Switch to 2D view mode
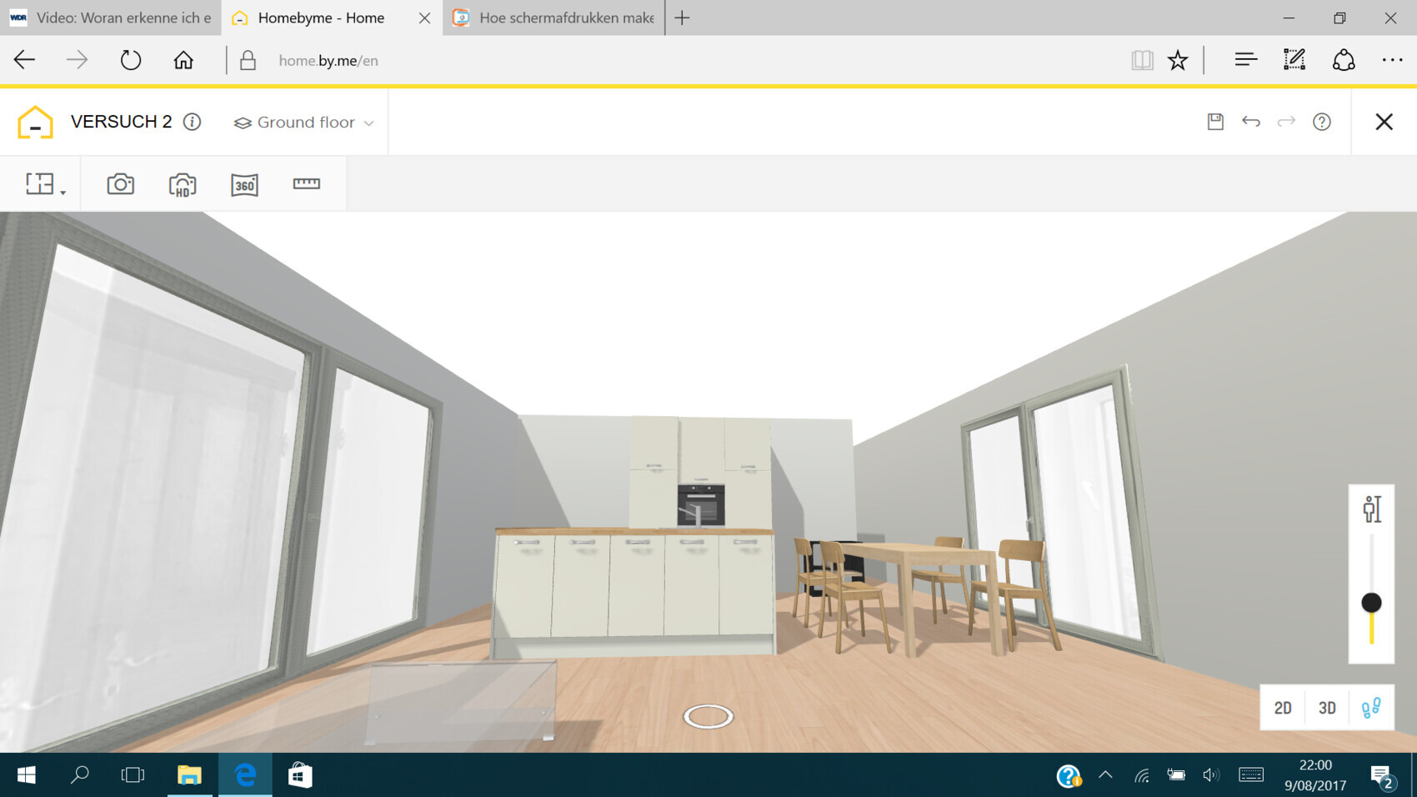1417x797 pixels. tap(1282, 708)
